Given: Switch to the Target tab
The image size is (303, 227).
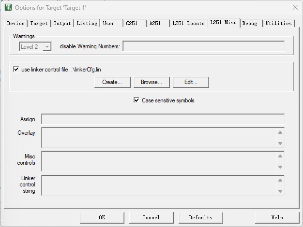Looking at the screenshot, I should click(x=39, y=23).
